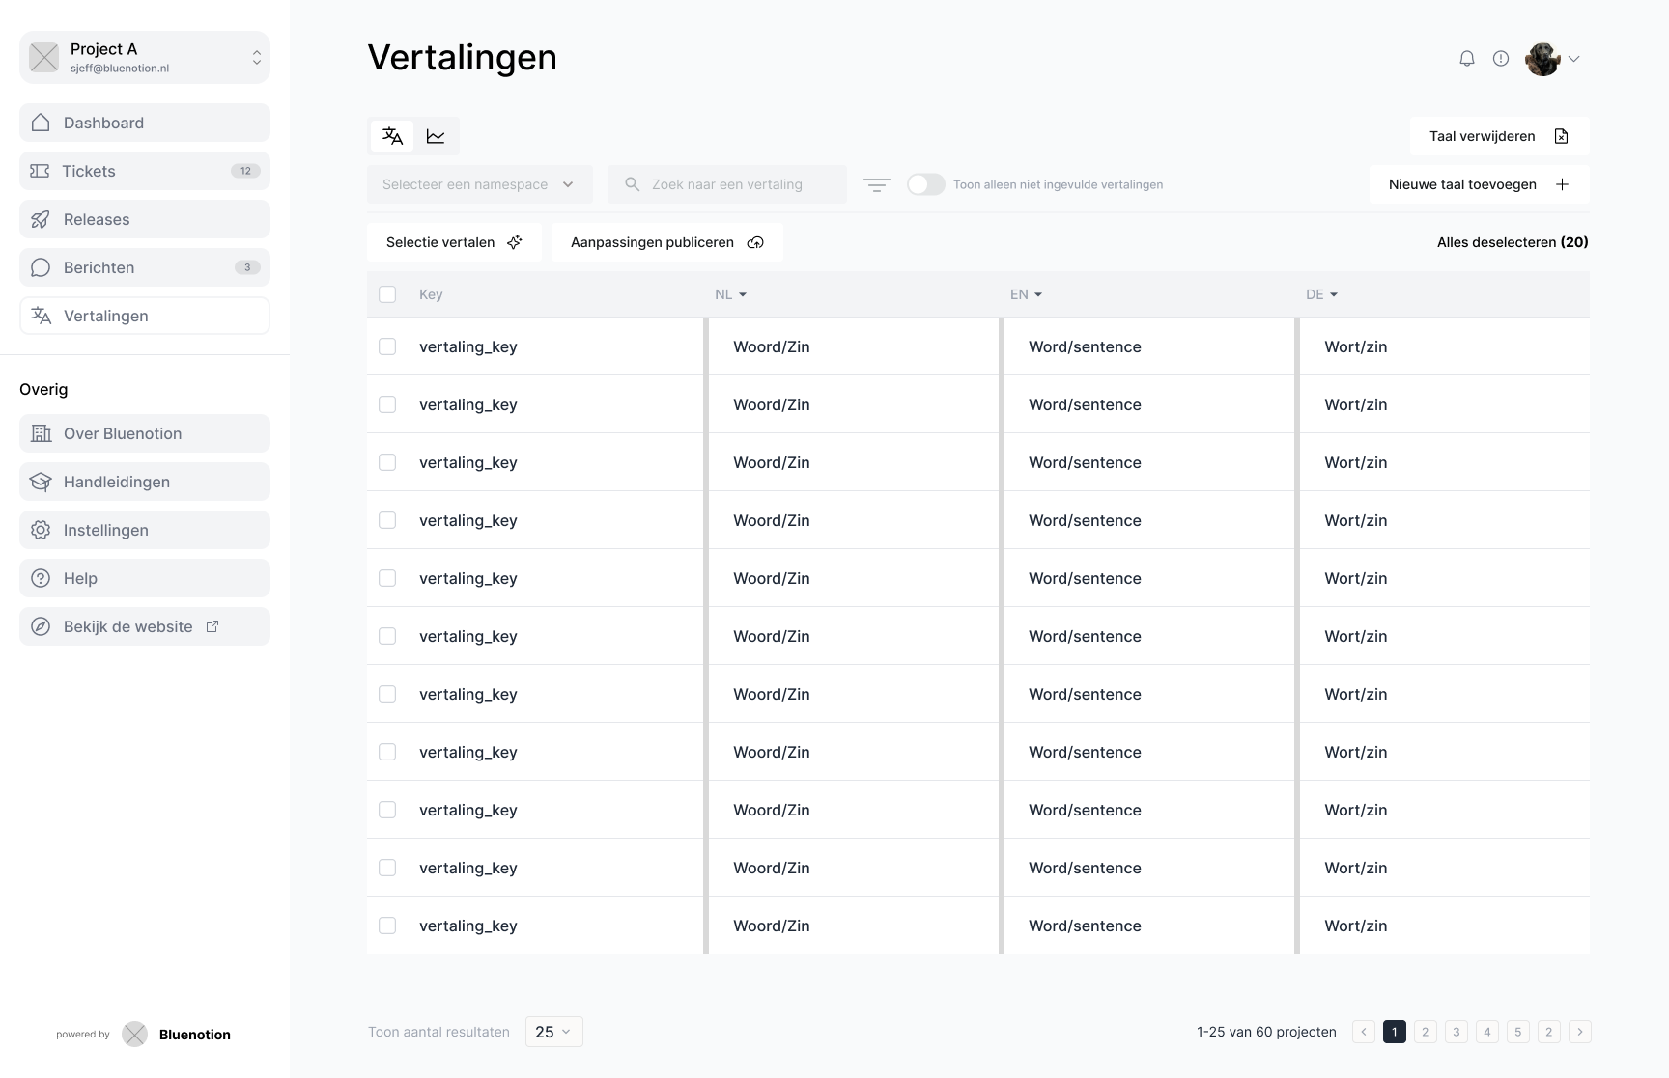The image size is (1669, 1078).
Task: Click the info circle icon in header
Action: pos(1500,59)
